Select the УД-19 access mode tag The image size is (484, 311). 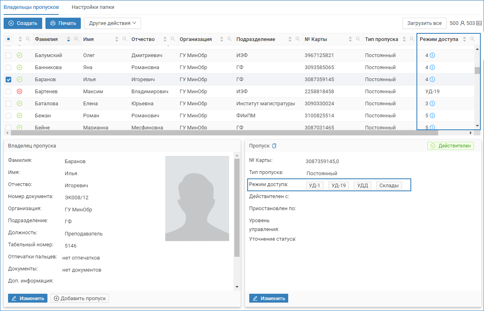[338, 186]
